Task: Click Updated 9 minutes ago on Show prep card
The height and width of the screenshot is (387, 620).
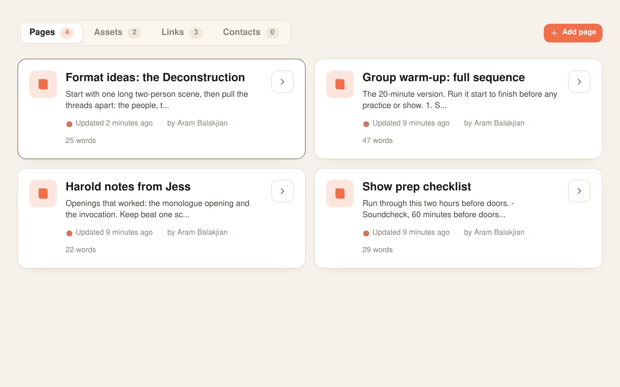Action: (411, 232)
